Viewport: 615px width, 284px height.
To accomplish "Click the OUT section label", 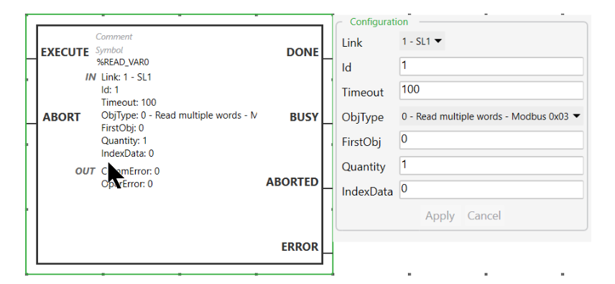I will click(x=85, y=171).
